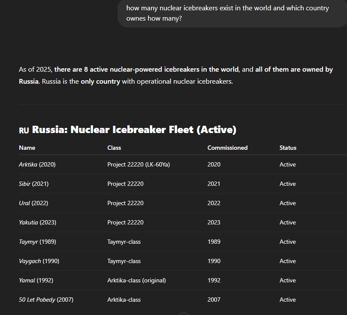
Task: Click the 'Russia: Nuclear Icebreaker Fleet (Active)' heading
Action: pyautogui.click(x=134, y=130)
